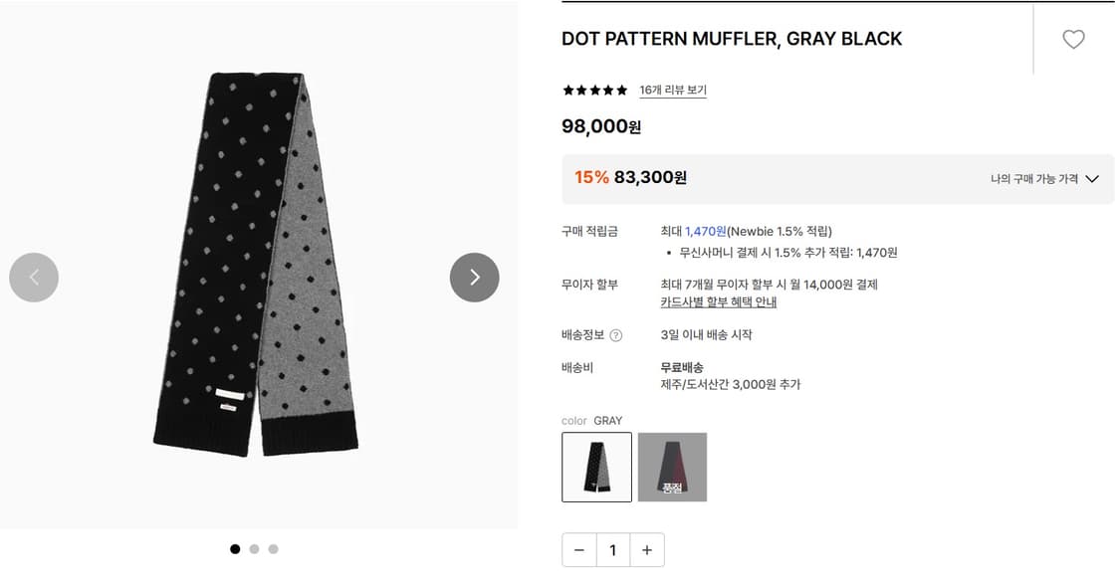The width and height of the screenshot is (1120, 587).
Task: Click the five-star rating display
Action: coord(593,90)
